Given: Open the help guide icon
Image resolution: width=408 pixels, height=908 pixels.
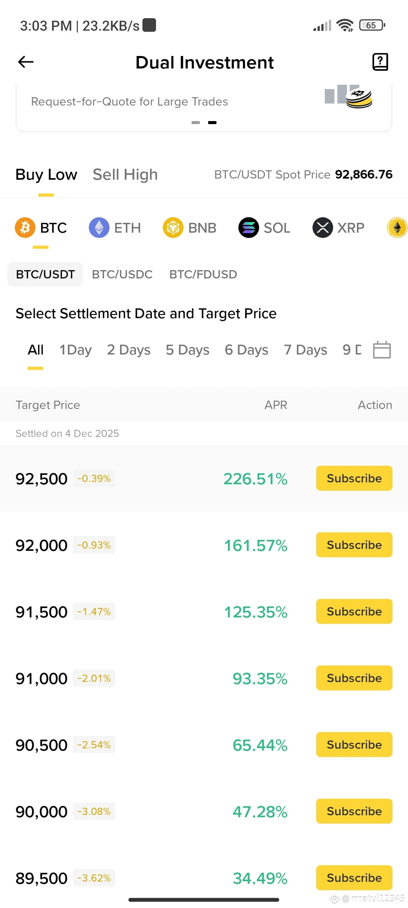Looking at the screenshot, I should click(380, 62).
